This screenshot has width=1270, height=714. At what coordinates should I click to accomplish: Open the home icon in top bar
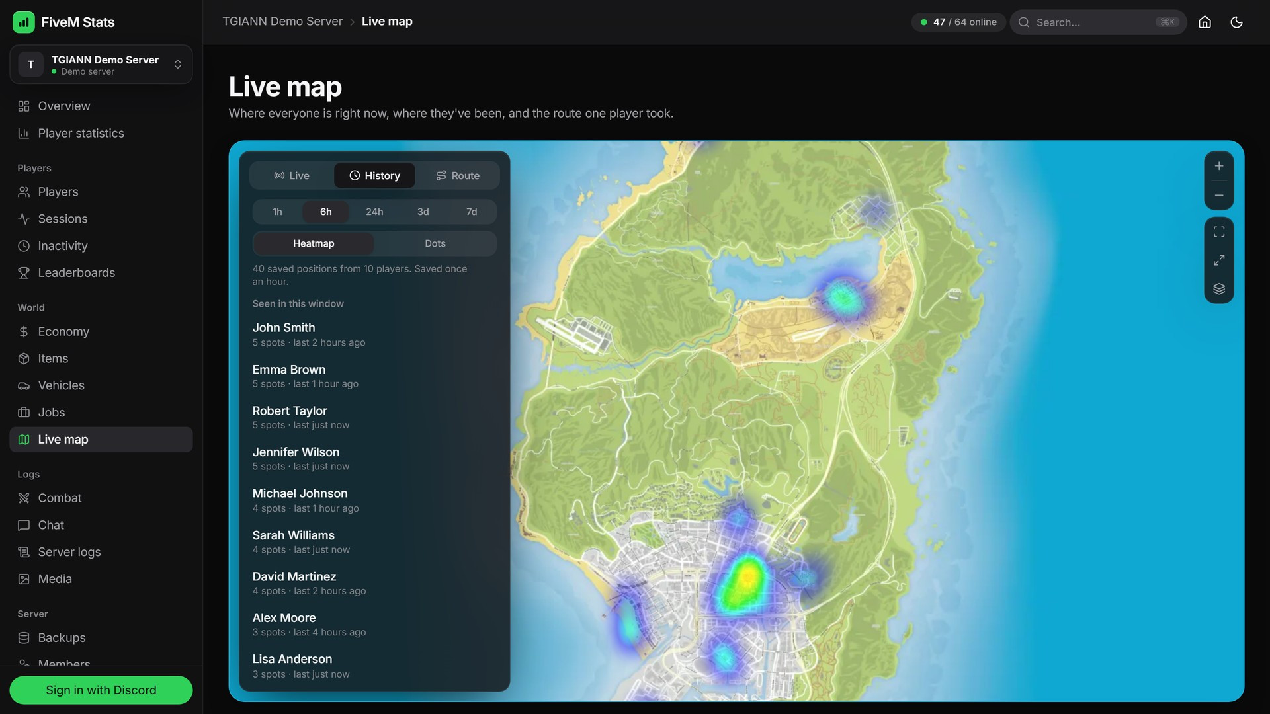[x=1205, y=22]
